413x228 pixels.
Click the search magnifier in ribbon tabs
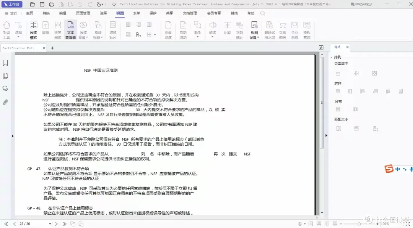pos(263,13)
